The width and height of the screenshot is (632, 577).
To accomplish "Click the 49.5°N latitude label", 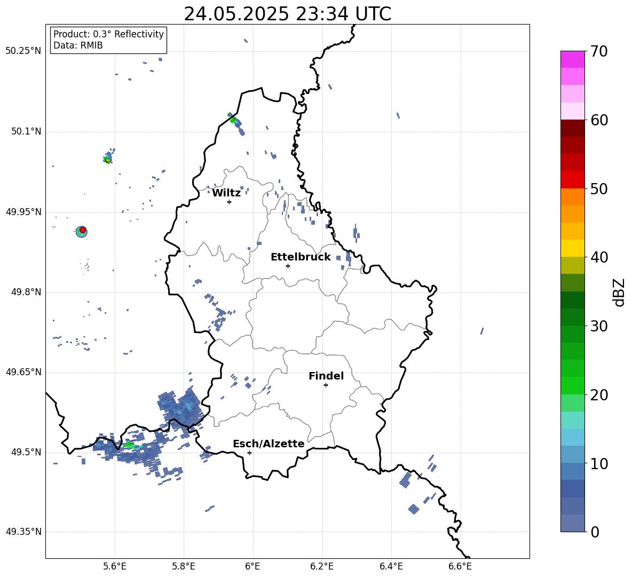I will point(26,452).
